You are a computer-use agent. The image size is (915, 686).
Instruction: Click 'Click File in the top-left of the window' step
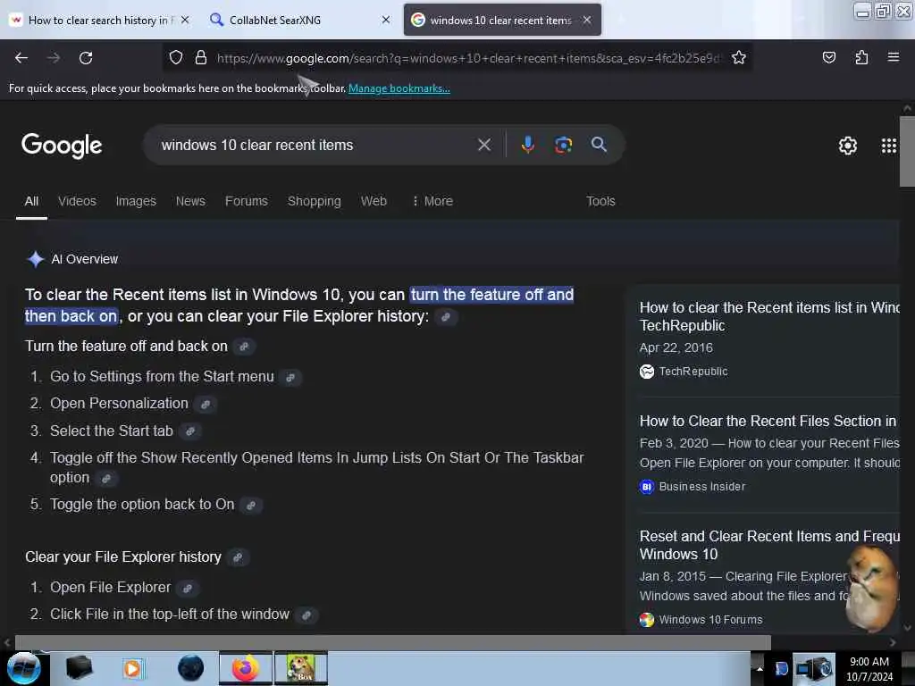point(170,615)
